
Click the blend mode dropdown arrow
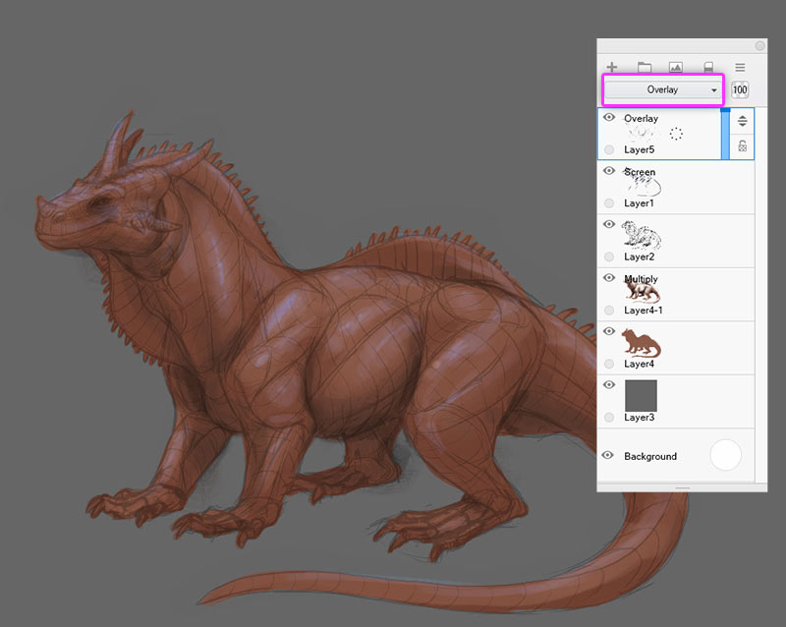pos(714,90)
